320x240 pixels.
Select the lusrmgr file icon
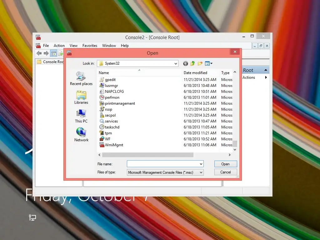tap(102, 86)
